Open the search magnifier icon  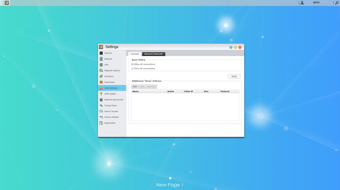[337, 3]
